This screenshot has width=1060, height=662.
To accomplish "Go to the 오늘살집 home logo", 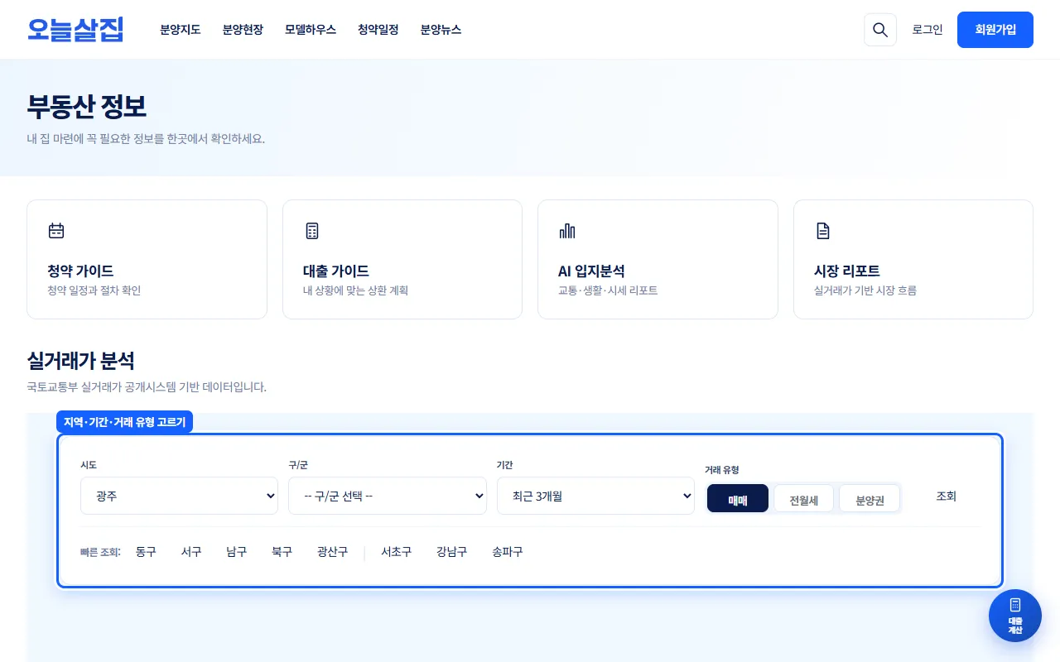I will coord(75,30).
